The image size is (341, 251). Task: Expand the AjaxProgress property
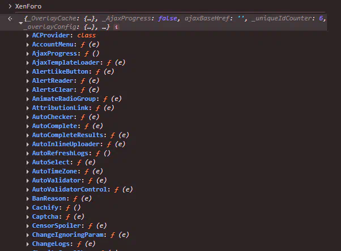(28, 54)
